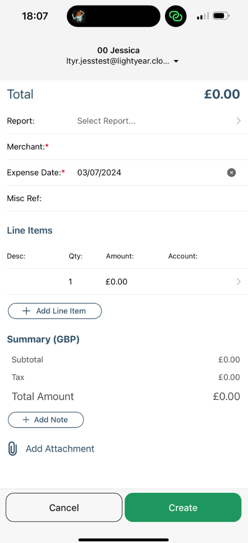The image size is (248, 543).
Task: Edit the Expense Date value 03/07/2024
Action: click(99, 173)
